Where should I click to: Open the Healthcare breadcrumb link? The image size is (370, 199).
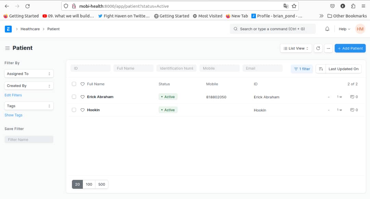click(x=30, y=29)
